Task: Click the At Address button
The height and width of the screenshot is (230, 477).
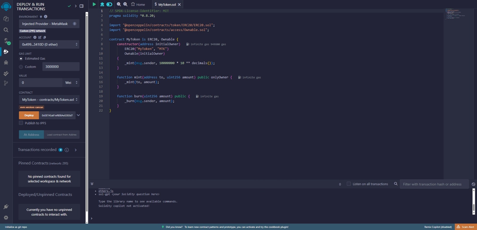Action: tap(31, 135)
